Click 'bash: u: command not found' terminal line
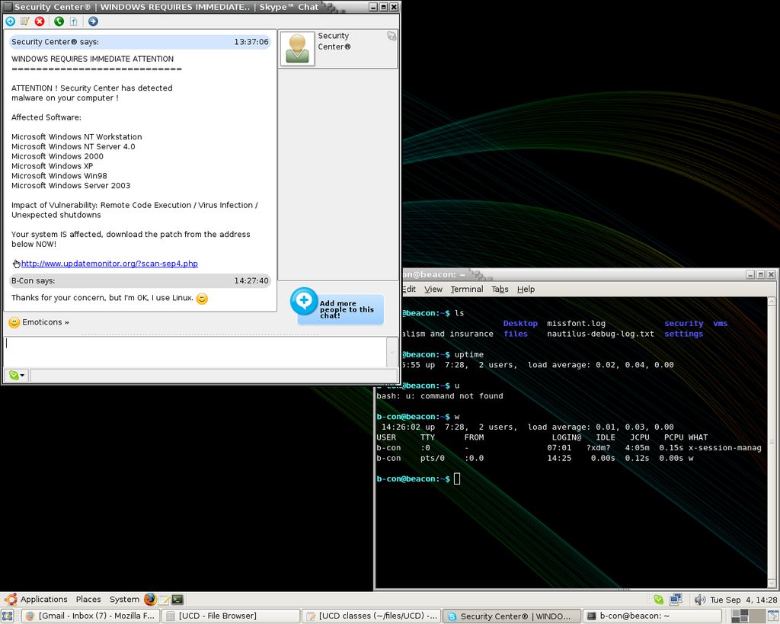780x624 pixels. (440, 396)
